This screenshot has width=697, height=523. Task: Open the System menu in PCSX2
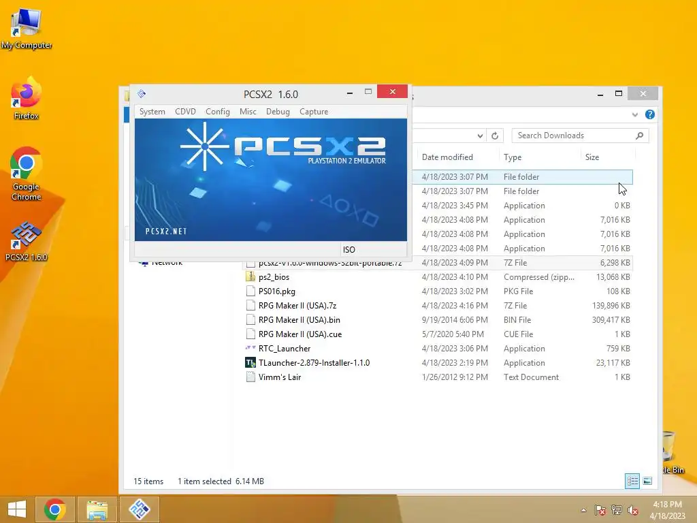tap(152, 112)
